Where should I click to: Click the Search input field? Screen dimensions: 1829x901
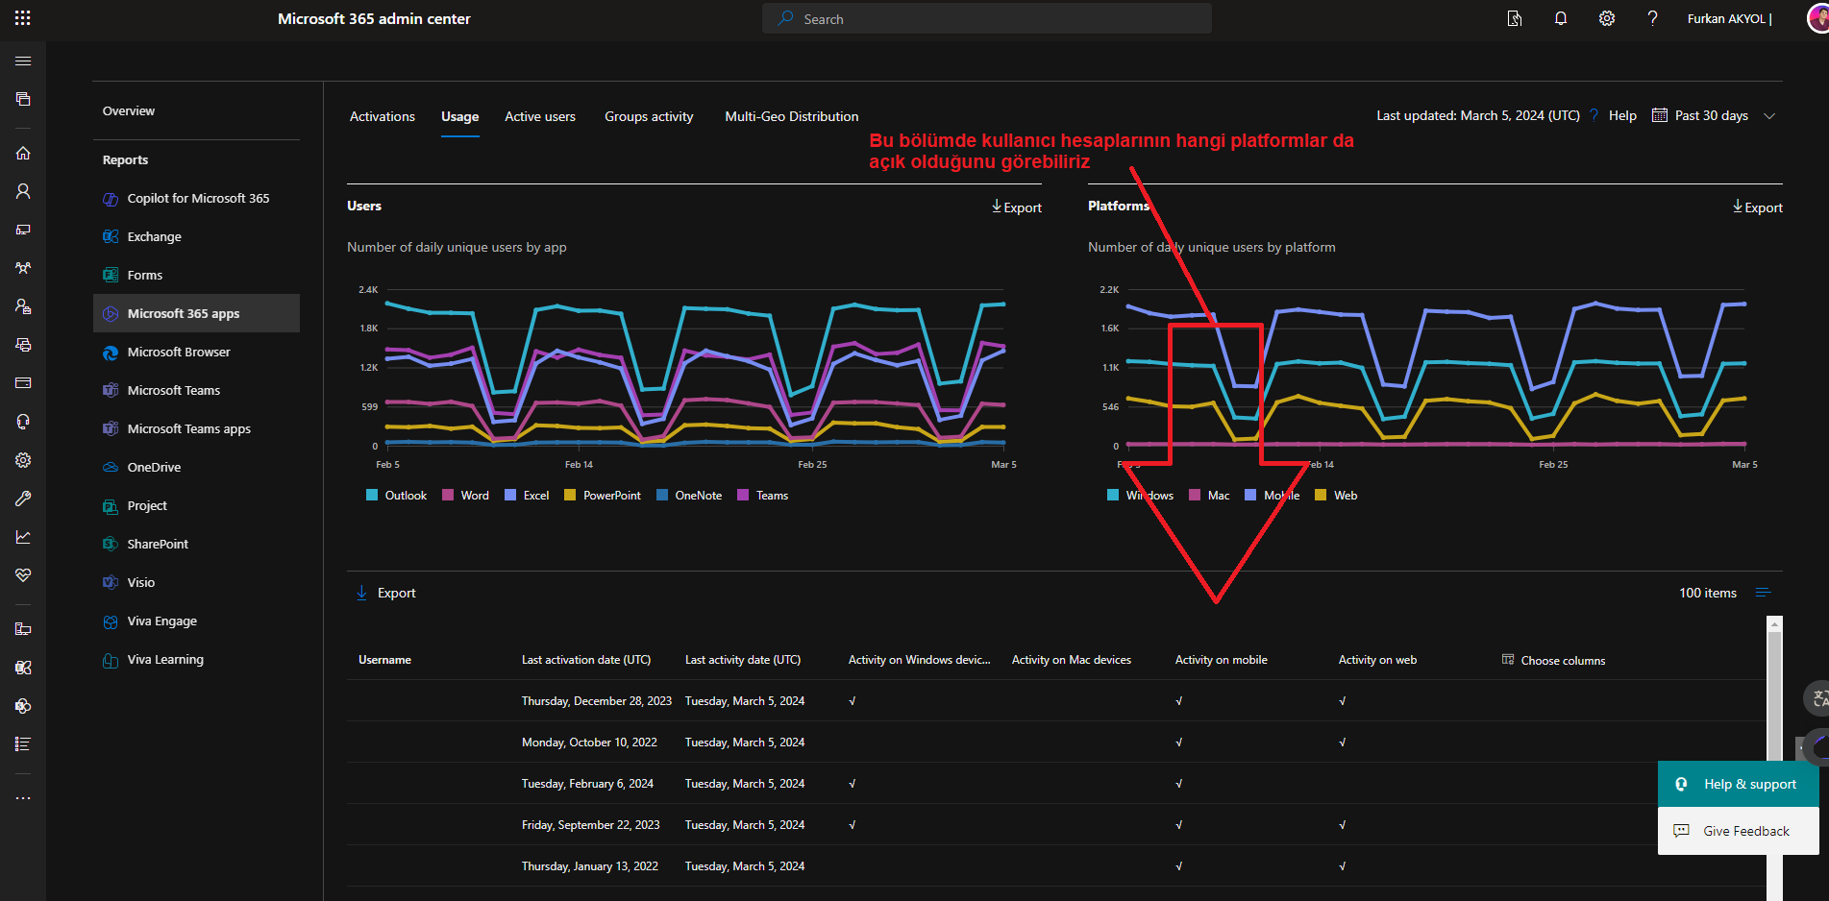pyautogui.click(x=987, y=19)
